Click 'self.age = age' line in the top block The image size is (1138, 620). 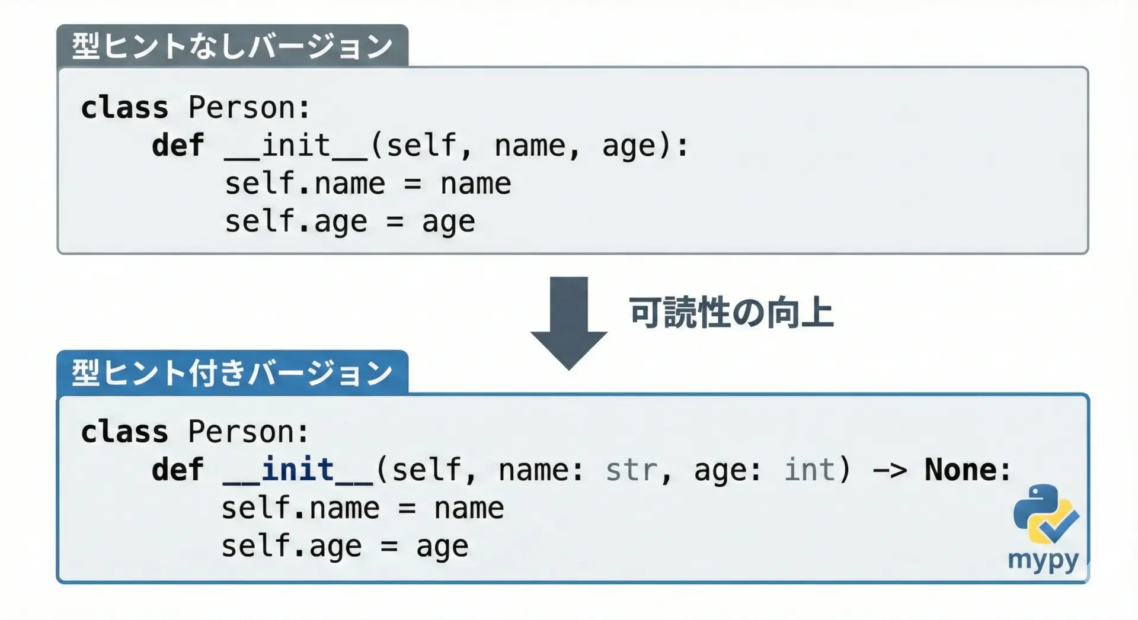(350, 222)
